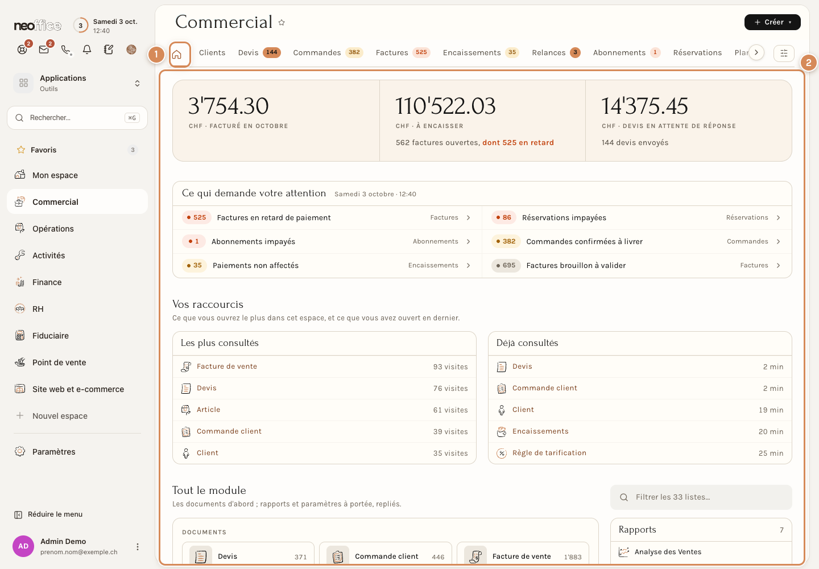Open Paiements non affectés row
The width and height of the screenshot is (819, 569).
(x=327, y=265)
